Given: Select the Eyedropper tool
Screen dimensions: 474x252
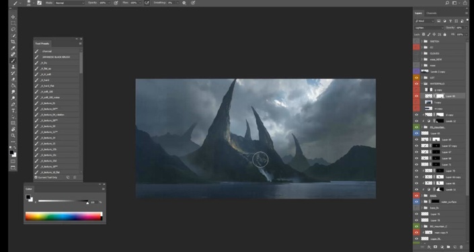Looking at the screenshot, I should [13, 48].
